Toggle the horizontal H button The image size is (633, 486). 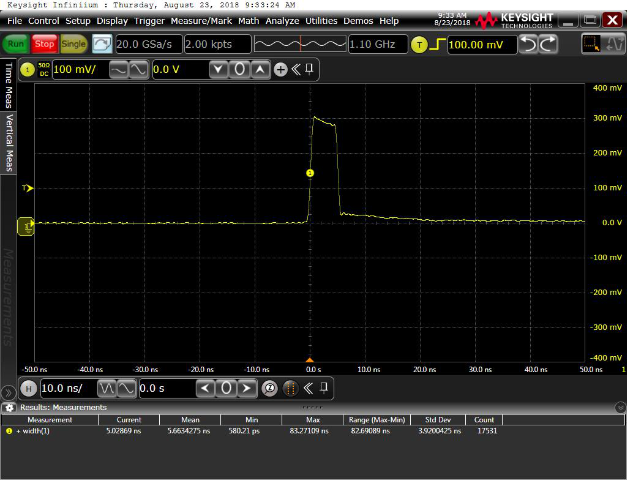[28, 388]
